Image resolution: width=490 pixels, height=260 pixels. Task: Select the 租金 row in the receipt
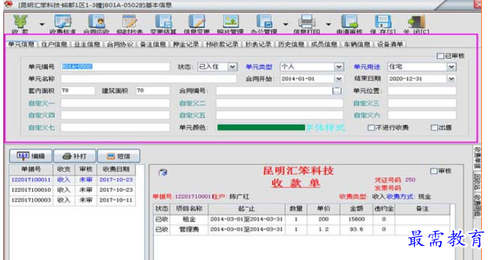point(302,219)
